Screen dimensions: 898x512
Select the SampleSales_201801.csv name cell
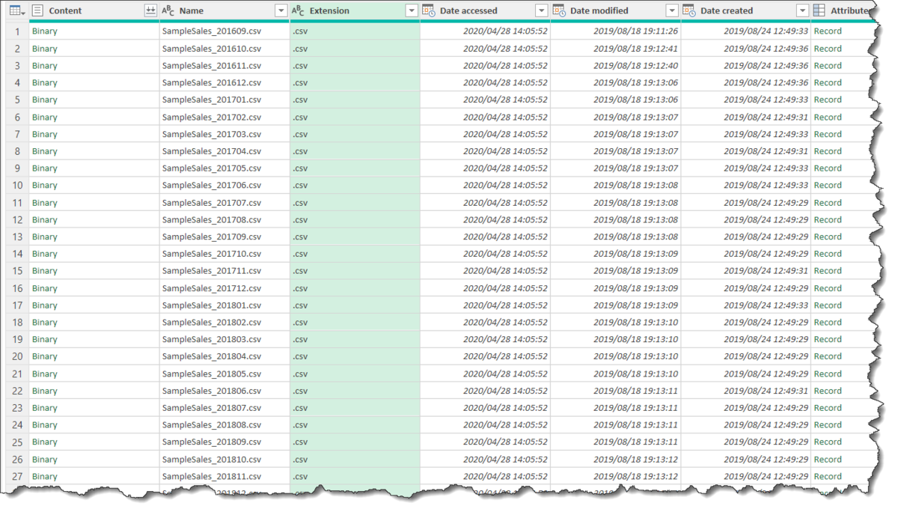[224, 305]
